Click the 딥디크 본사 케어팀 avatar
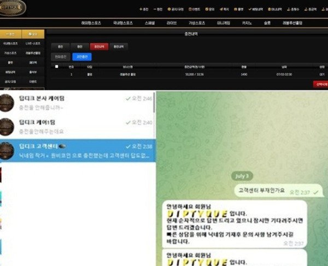Viewport: 328px width, 266px height. coord(7,103)
